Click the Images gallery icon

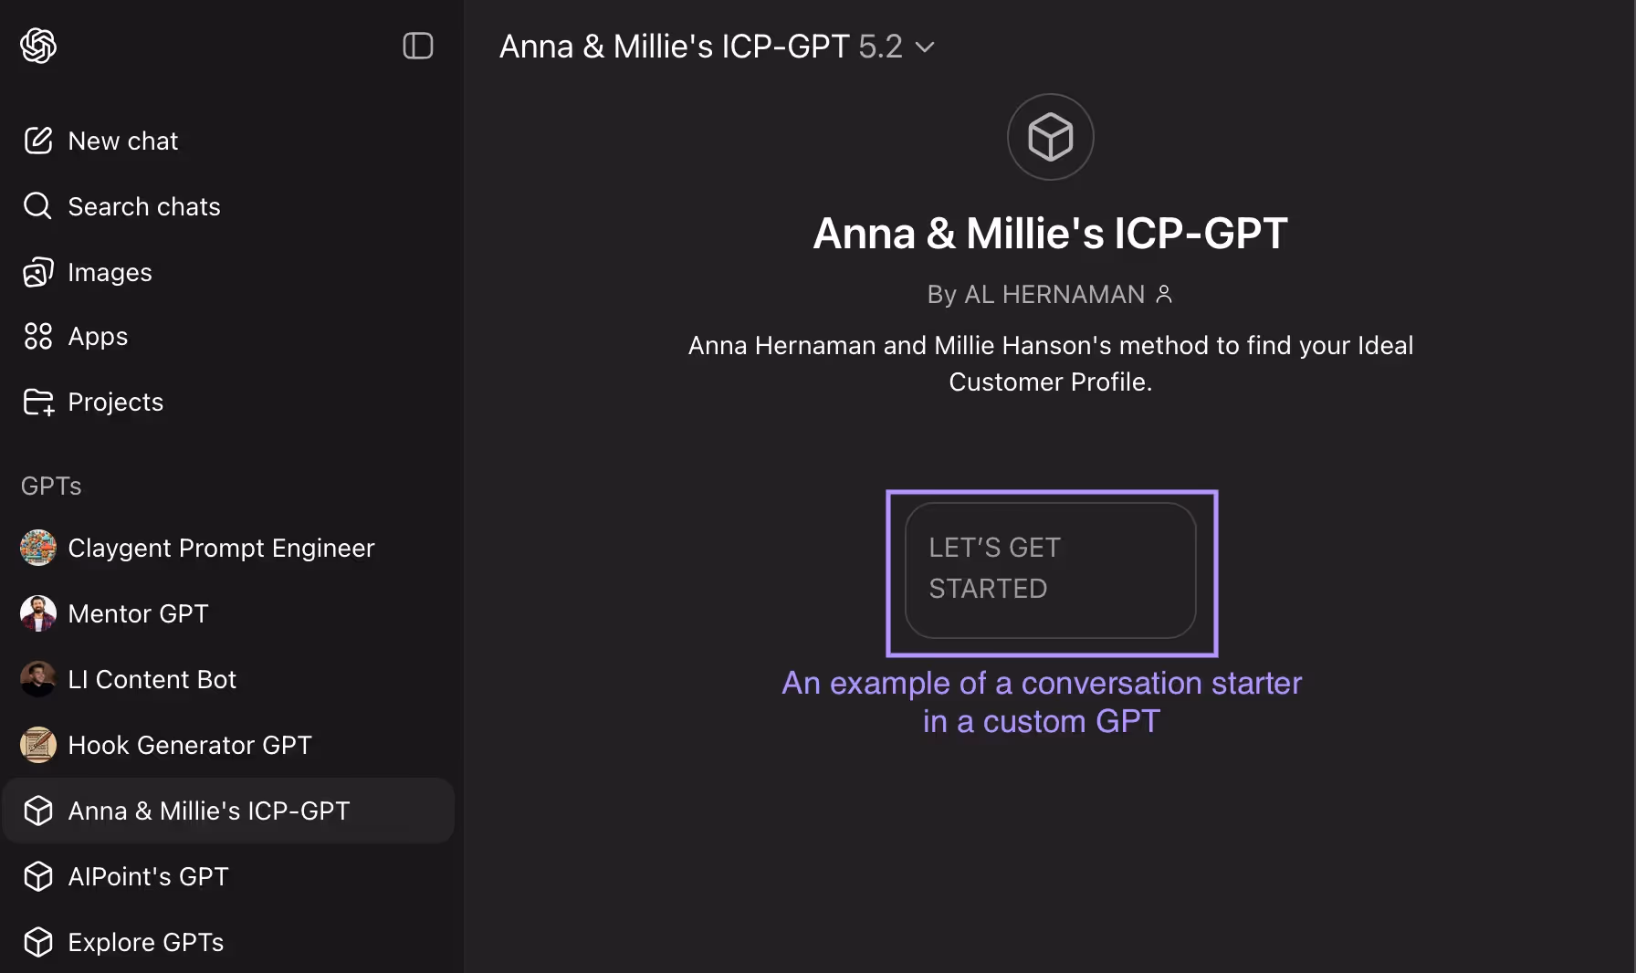38,272
